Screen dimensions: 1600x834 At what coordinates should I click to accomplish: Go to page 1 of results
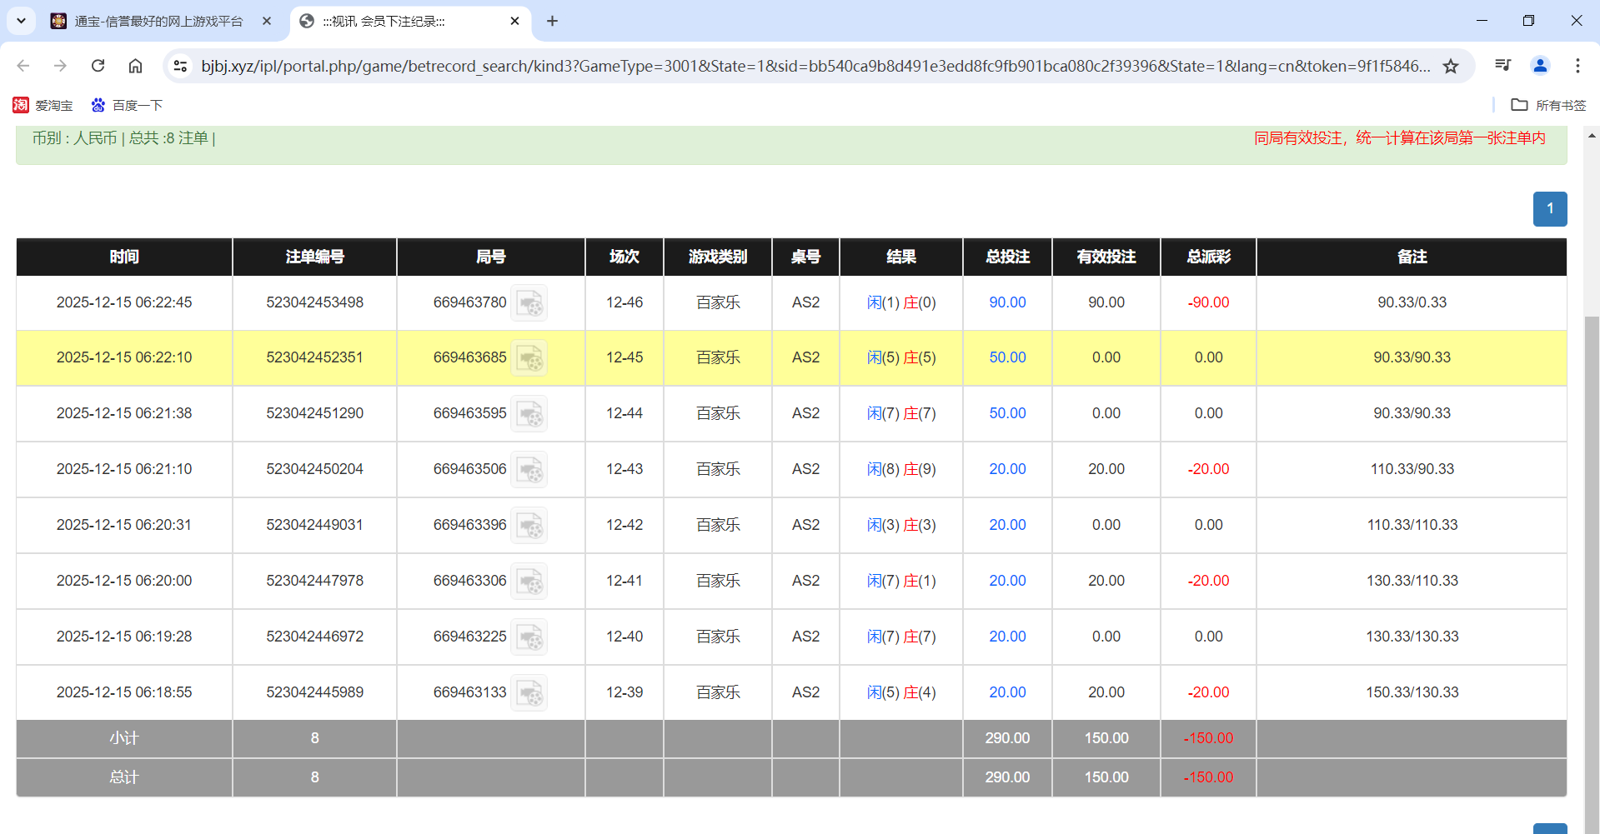(1549, 209)
